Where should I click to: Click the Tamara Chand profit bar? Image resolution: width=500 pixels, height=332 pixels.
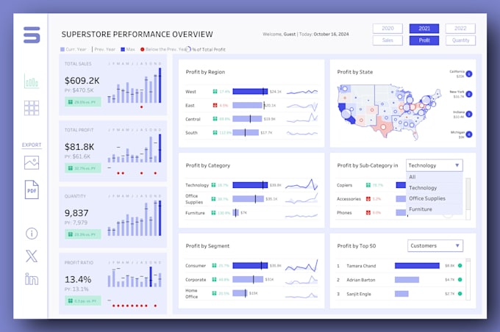coord(417,266)
